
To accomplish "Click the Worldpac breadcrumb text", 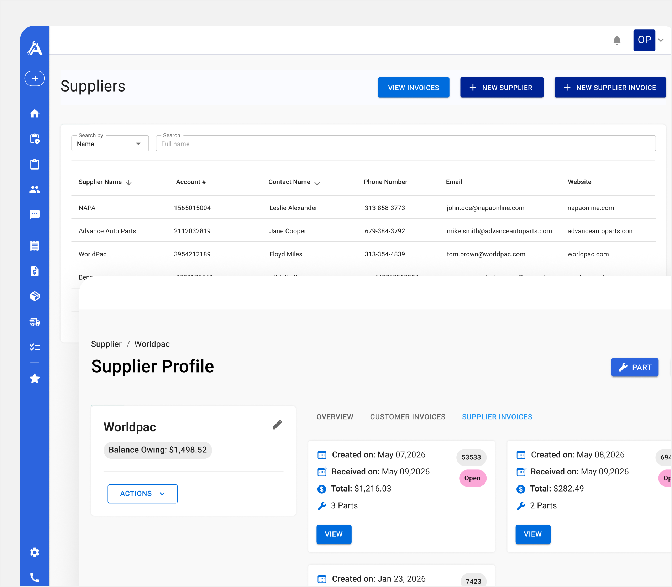I will pos(152,344).
